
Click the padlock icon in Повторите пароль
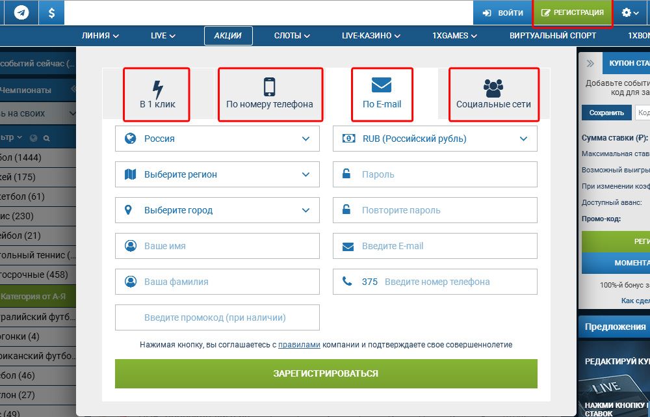(x=346, y=209)
